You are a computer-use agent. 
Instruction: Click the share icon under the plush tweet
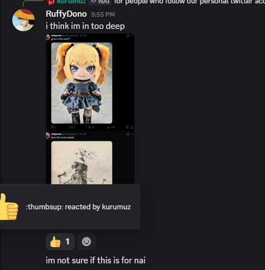pos(132,127)
